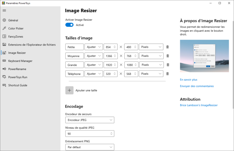The height and width of the screenshot is (151, 234).
Task: Open the Ajuster dropdown for Petite
Action: [94, 47]
